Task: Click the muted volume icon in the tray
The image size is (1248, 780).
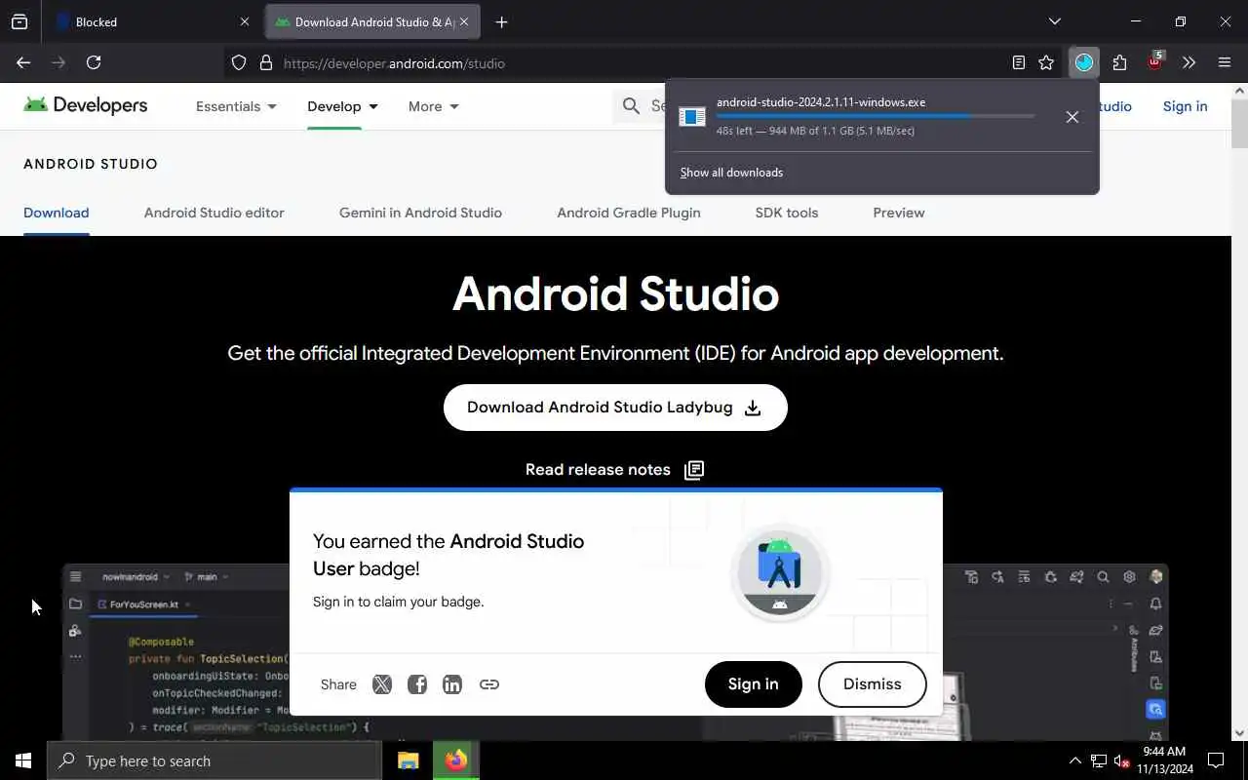Action: point(1122,760)
